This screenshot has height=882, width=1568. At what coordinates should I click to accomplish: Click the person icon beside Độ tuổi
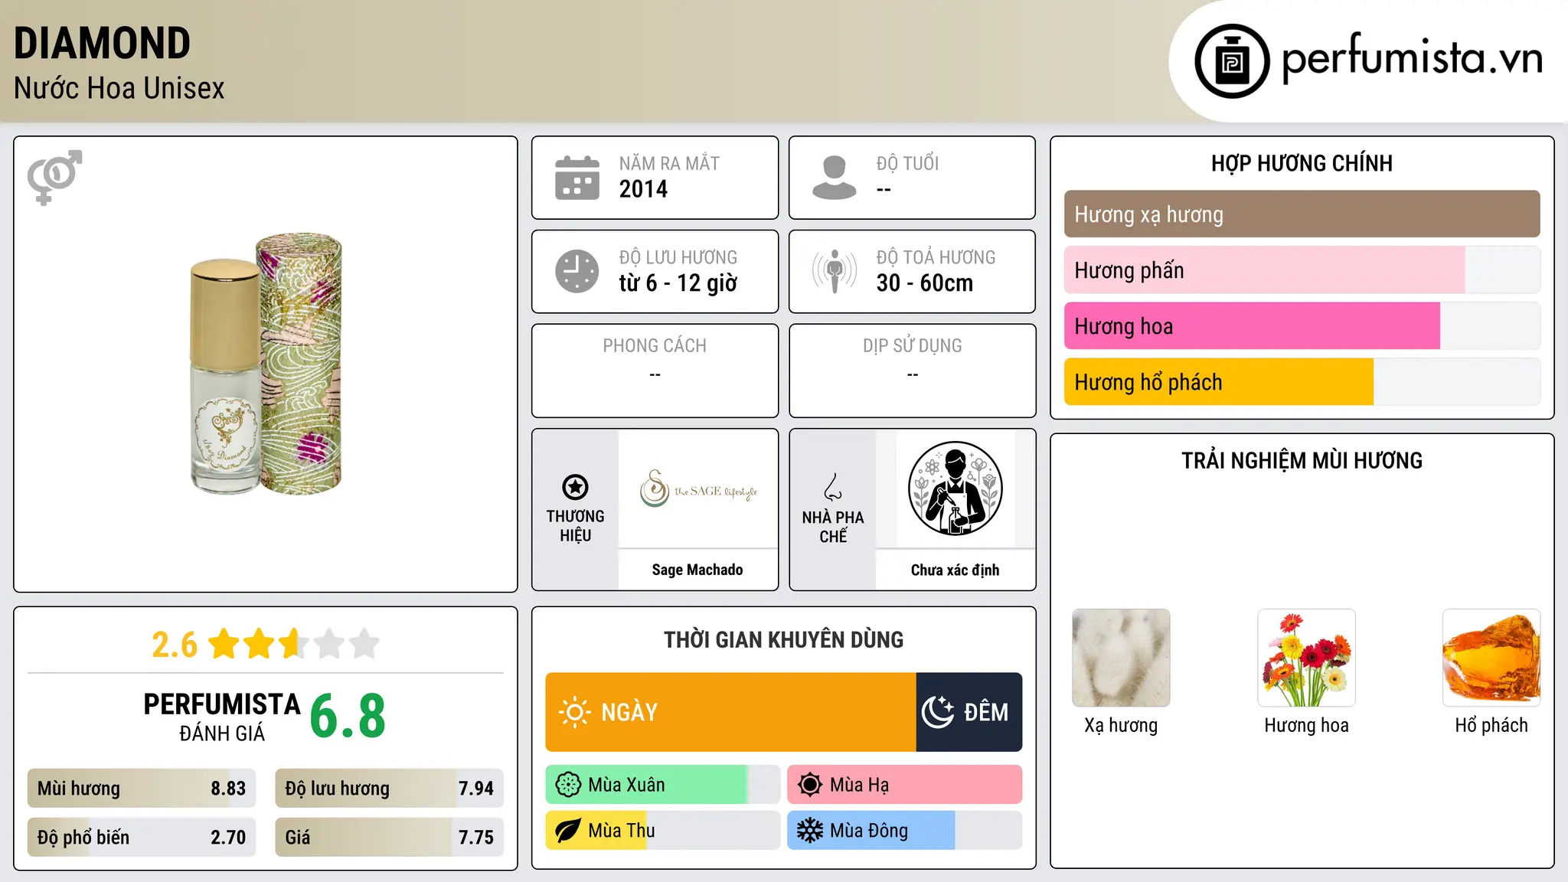tap(835, 178)
